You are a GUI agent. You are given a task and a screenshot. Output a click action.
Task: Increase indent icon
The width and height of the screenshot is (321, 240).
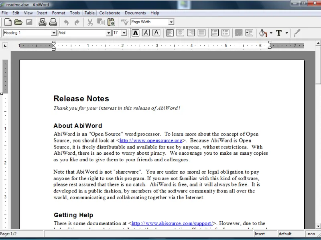[249, 33]
